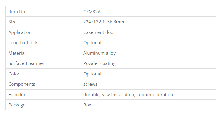This screenshot has height=117, width=220.
Task: Click Optional value in Color row
Action: [92, 74]
